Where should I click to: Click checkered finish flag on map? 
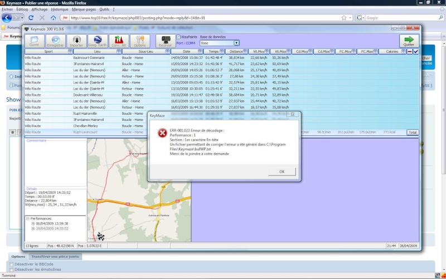[101, 236]
